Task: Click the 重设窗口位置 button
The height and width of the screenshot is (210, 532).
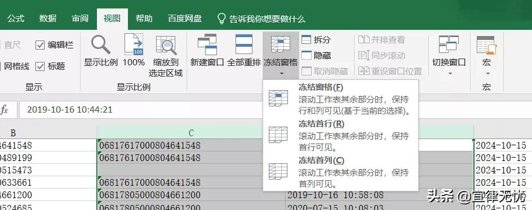Action: [x=390, y=71]
